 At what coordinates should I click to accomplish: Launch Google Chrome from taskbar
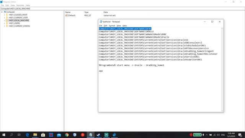[x=67, y=135]
